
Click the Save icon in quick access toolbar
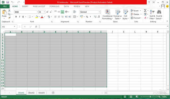[x=8, y=2]
